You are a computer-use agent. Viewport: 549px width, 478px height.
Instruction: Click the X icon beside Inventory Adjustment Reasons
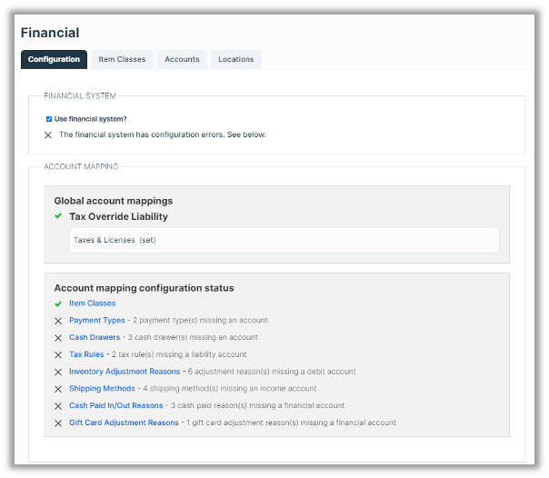pyautogui.click(x=58, y=372)
